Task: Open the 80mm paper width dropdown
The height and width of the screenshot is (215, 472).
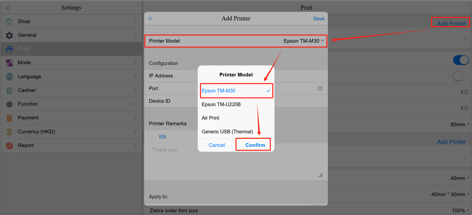Action: click(459, 124)
